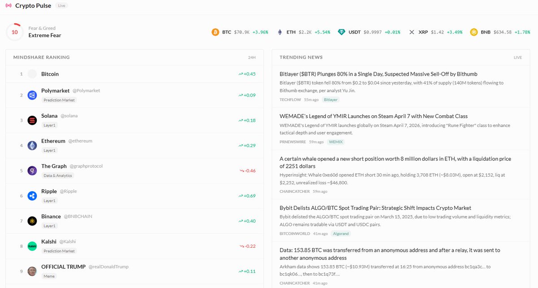Click the Ethereum logo in mindshare ranking

pyautogui.click(x=32, y=145)
